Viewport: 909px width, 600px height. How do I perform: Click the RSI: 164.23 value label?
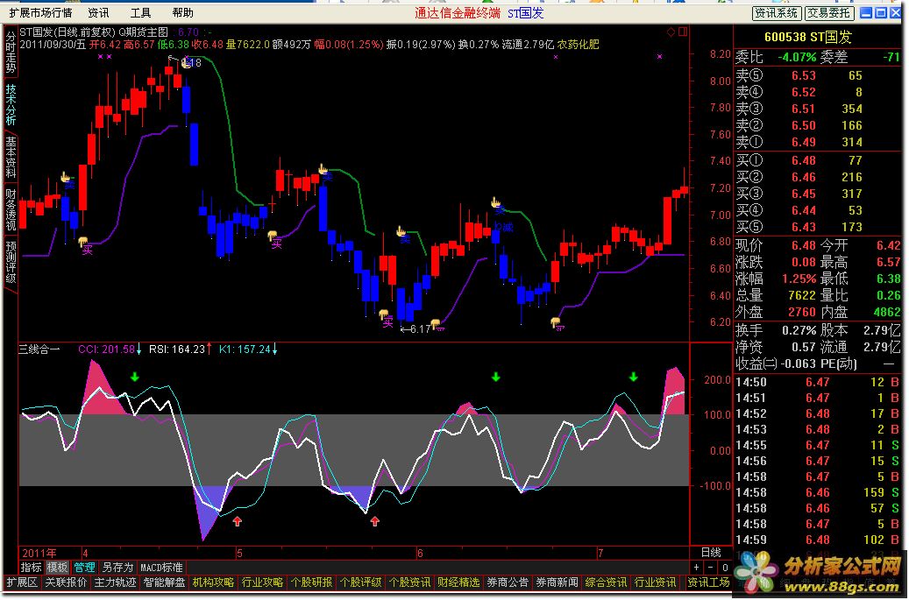point(177,349)
